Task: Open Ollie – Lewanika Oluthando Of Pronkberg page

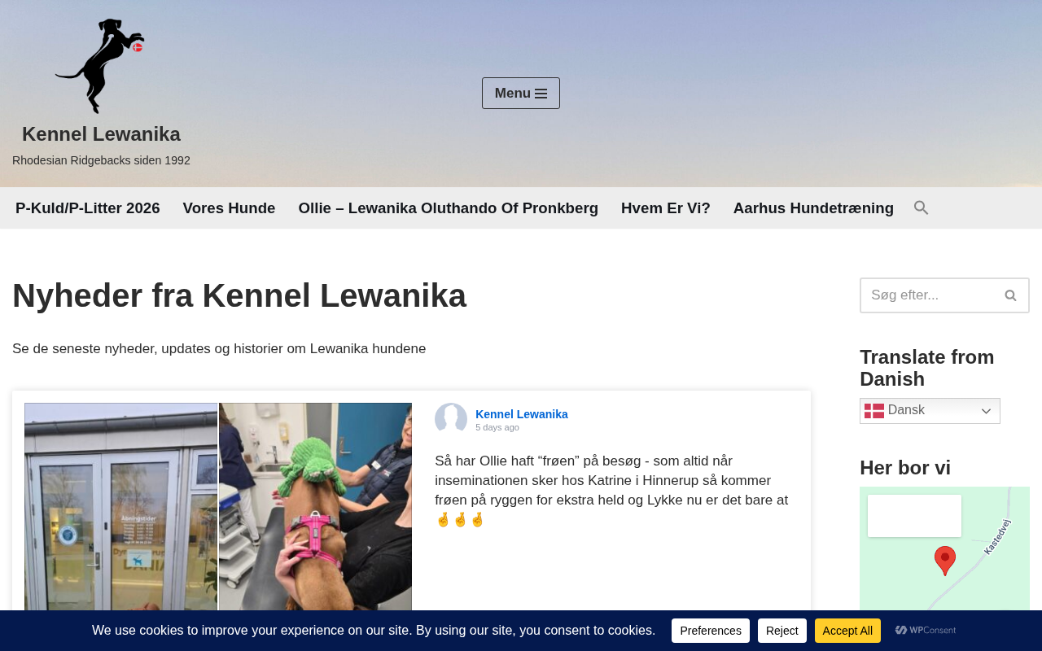Action: point(449,208)
